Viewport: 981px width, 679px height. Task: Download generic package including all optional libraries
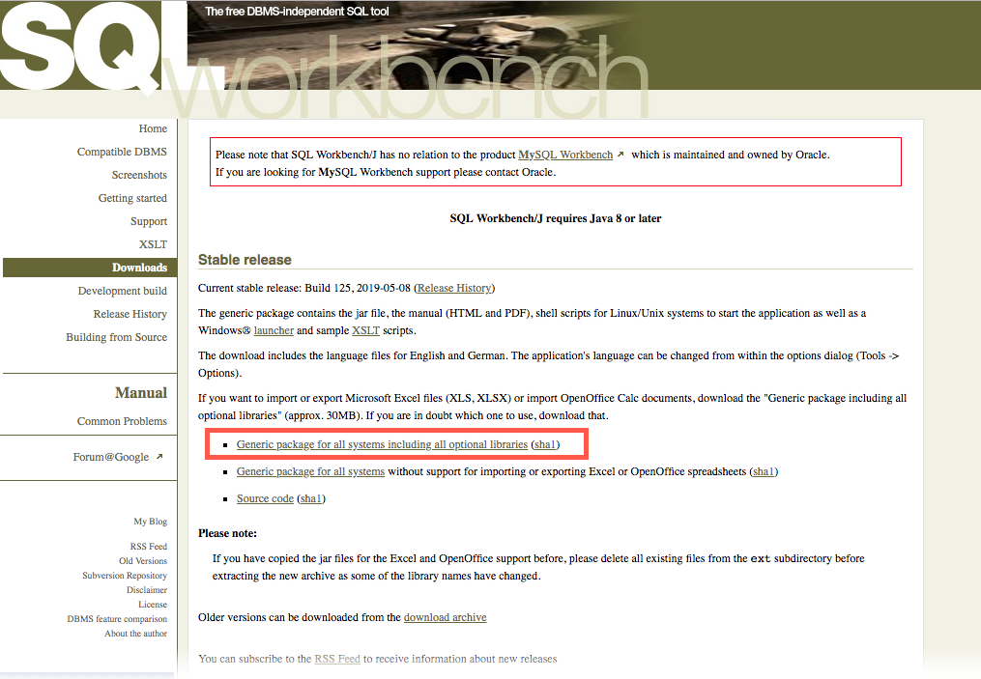(382, 444)
